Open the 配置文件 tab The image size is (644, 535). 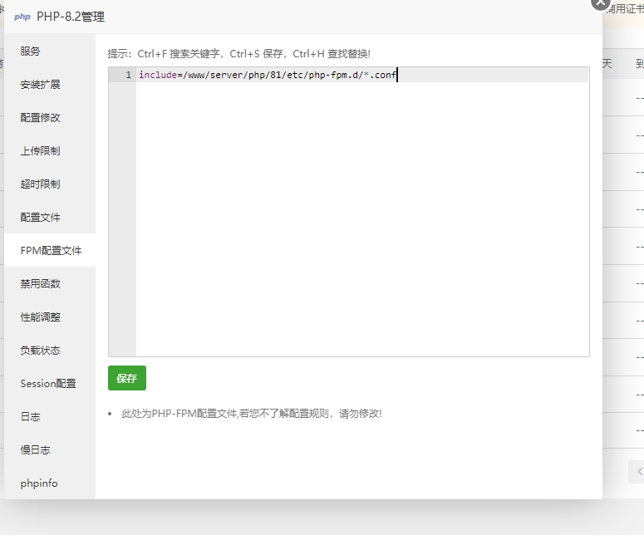(50, 217)
